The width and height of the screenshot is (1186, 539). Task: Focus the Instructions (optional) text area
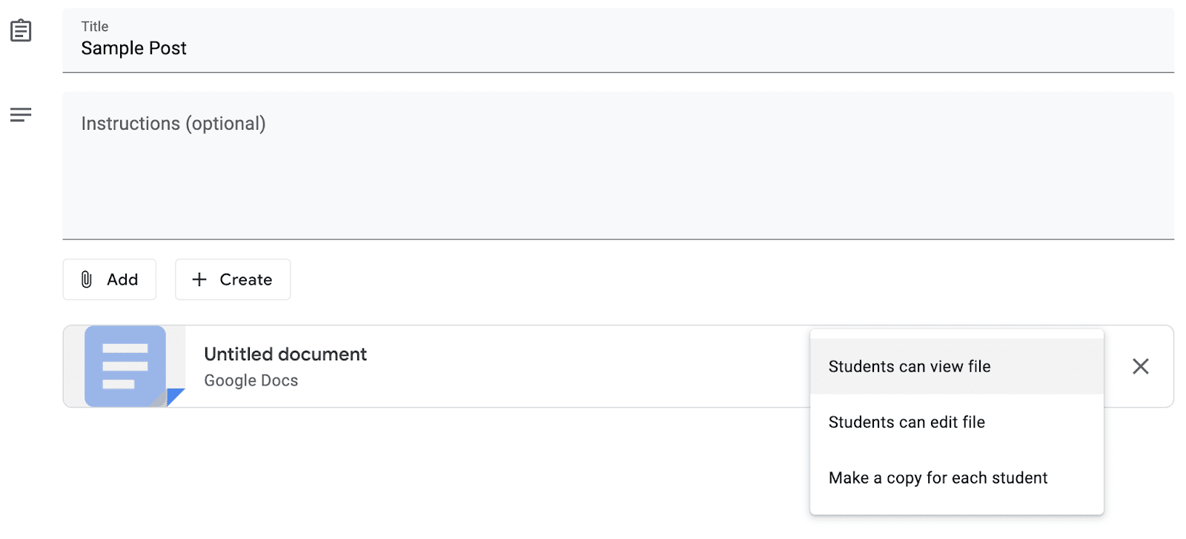[x=618, y=165]
